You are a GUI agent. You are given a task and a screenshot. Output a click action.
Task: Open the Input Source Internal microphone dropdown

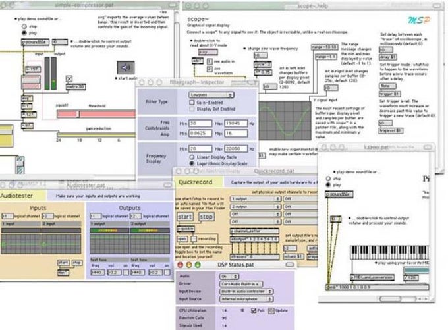[246, 299]
